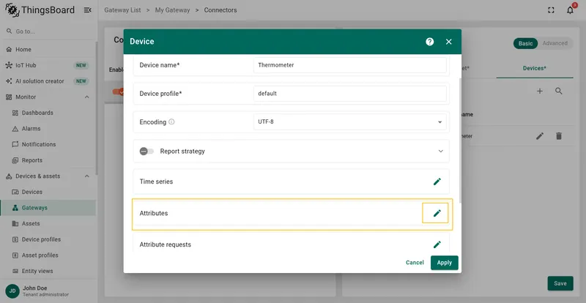
Task: Open the Devices tab
Action: (535, 68)
